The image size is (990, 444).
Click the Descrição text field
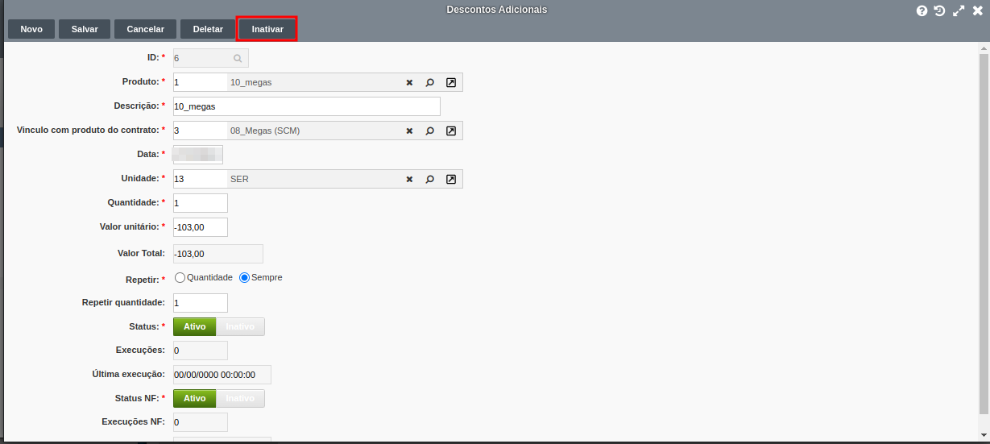306,106
